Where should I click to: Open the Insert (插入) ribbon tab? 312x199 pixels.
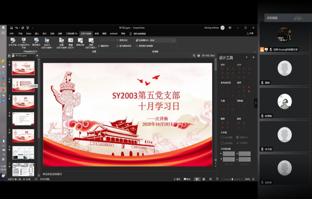[x=37, y=34]
